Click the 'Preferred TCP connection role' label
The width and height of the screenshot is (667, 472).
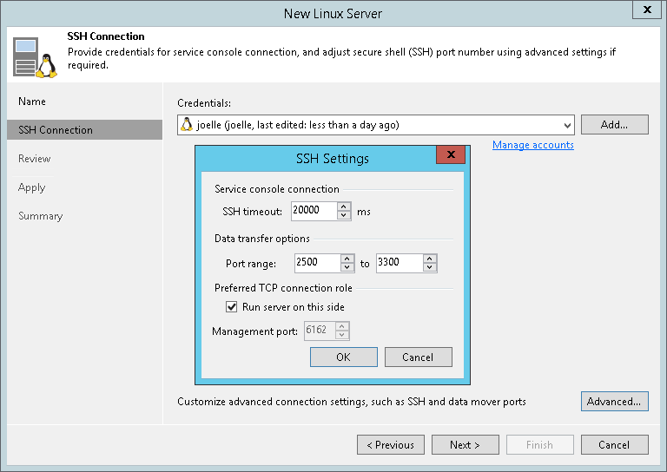(x=283, y=287)
